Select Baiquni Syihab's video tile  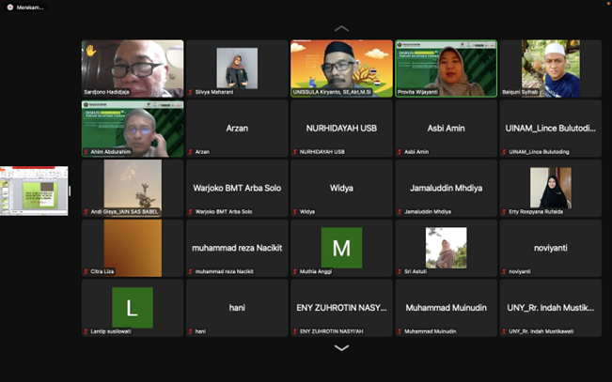[x=550, y=69]
